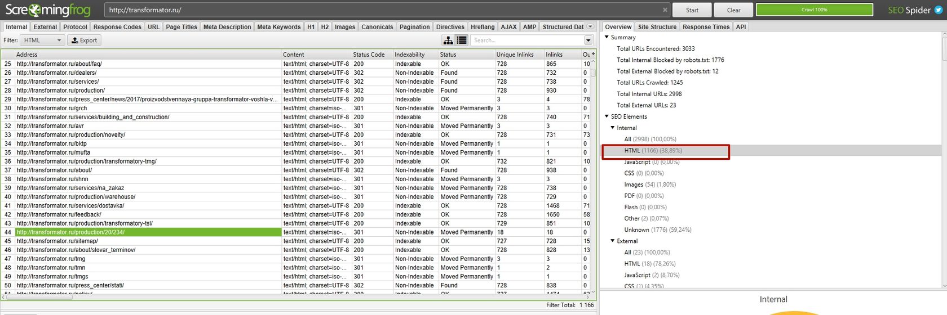Switch to AJAX tab
947x315 pixels.
508,26
